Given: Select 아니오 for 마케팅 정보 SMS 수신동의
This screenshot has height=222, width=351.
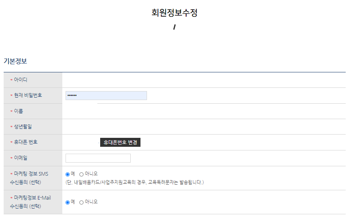Looking at the screenshot, I should tap(81, 174).
